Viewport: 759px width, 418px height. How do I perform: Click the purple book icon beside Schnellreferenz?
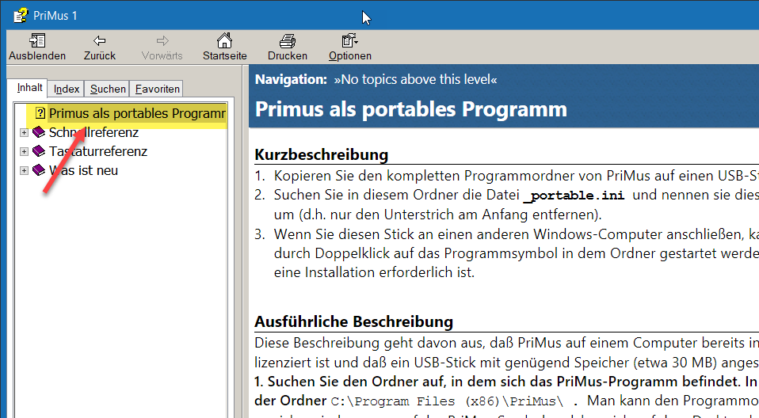point(39,132)
